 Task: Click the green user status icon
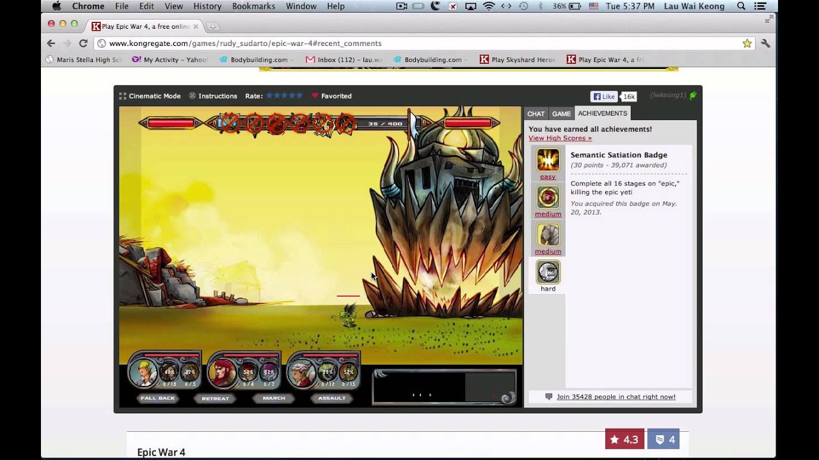[x=693, y=96]
